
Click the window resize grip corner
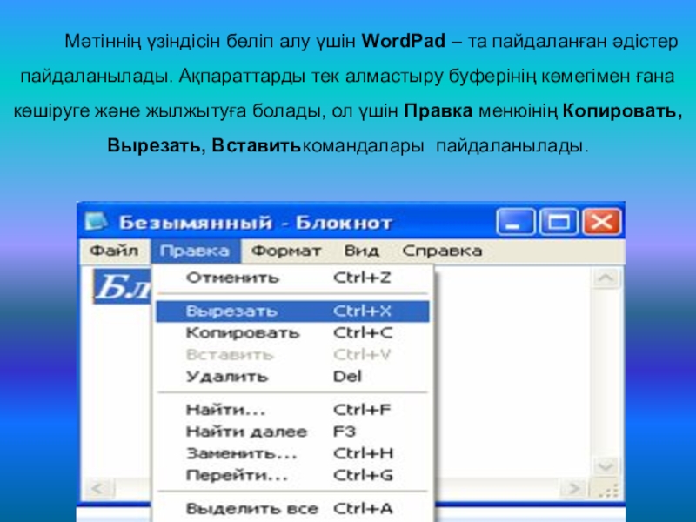606,489
